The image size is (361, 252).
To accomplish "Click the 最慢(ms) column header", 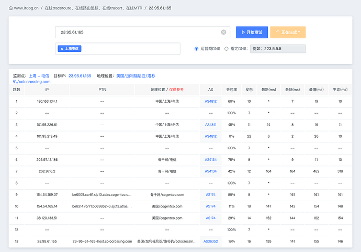I will pos(317,90).
